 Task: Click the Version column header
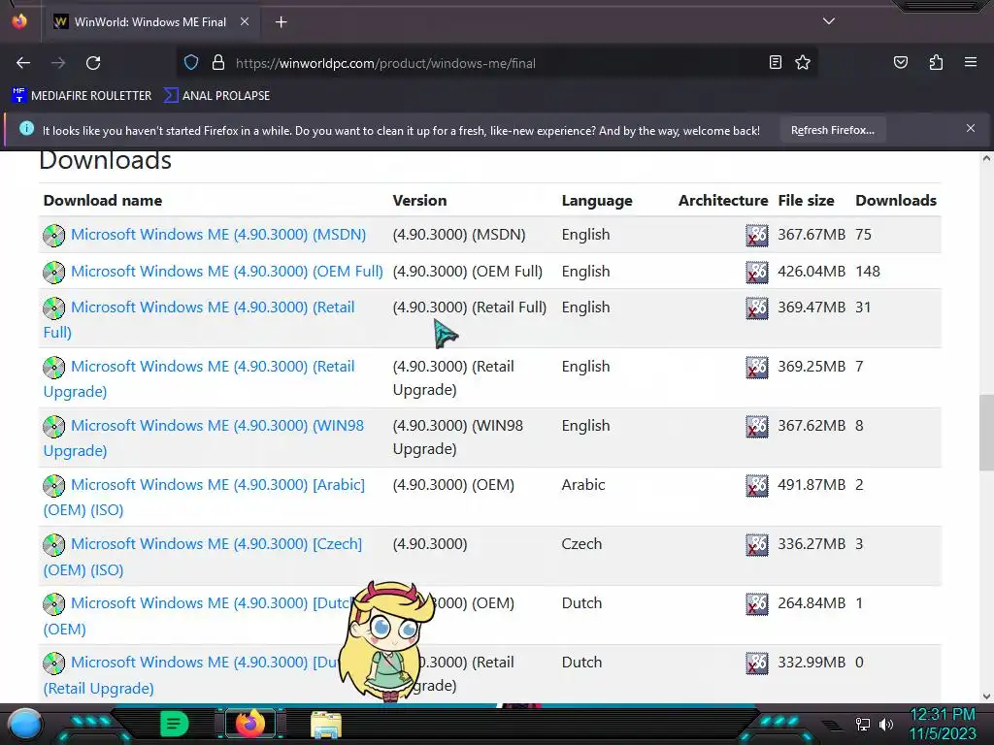point(419,200)
